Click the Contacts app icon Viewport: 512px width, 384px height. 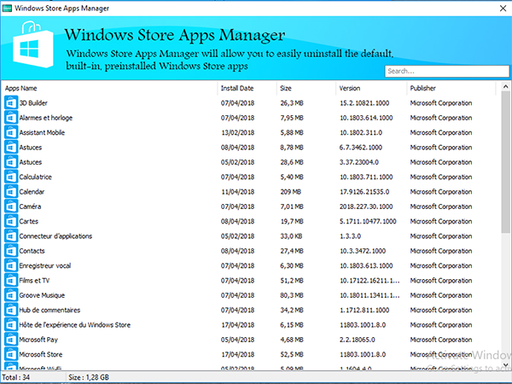point(11,251)
